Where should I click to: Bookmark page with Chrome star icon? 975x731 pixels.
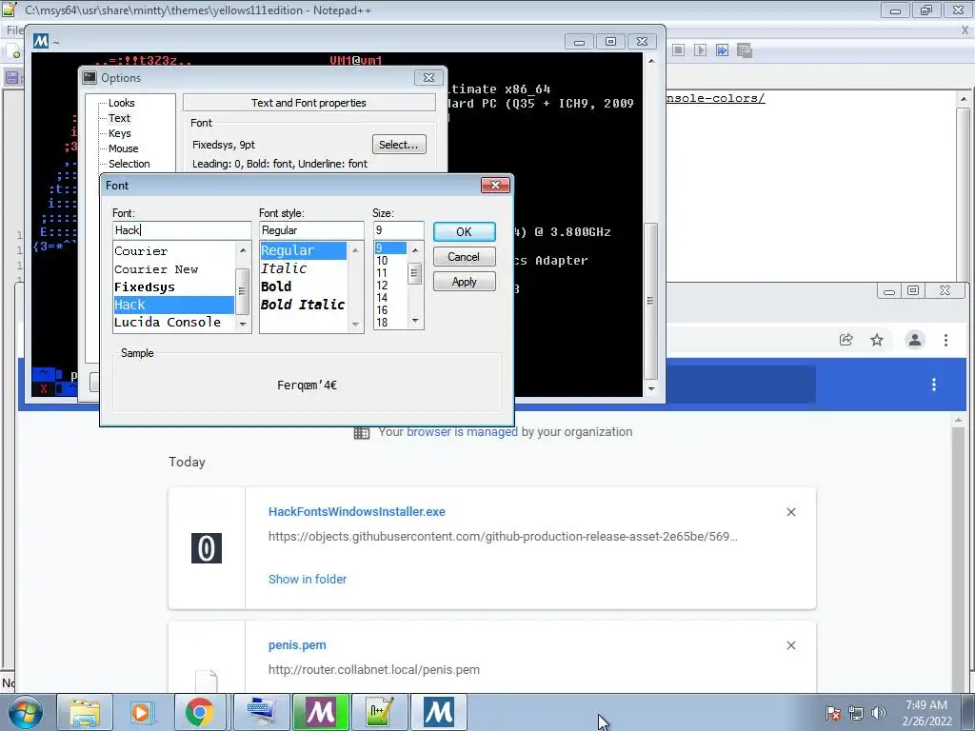tap(877, 340)
